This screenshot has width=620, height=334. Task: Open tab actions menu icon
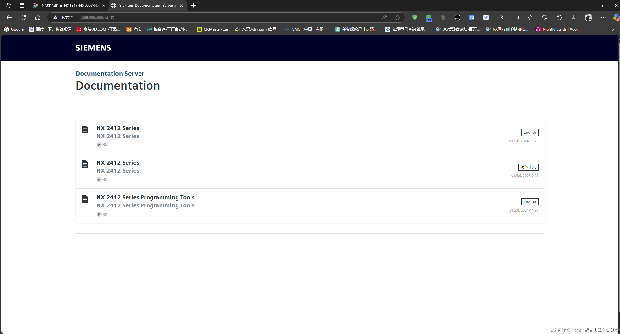coord(22,6)
